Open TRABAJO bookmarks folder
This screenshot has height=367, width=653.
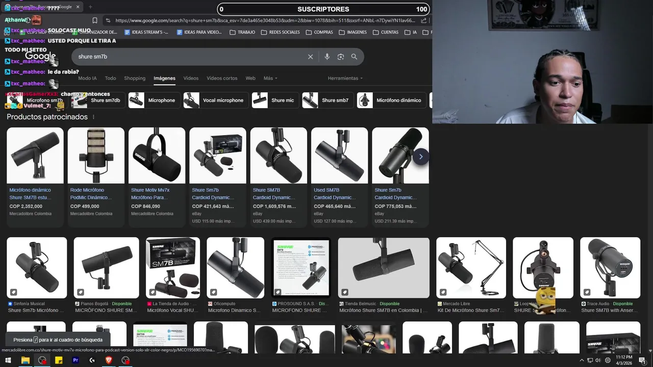(x=242, y=32)
